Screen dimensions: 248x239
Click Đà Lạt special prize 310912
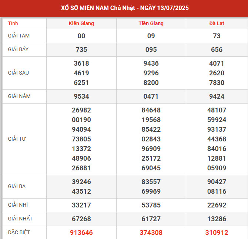tap(217, 233)
